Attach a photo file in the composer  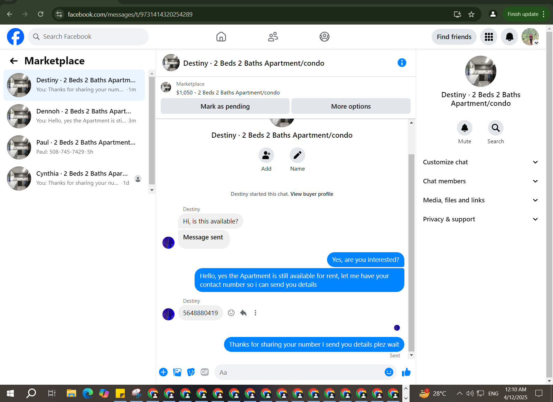point(177,372)
